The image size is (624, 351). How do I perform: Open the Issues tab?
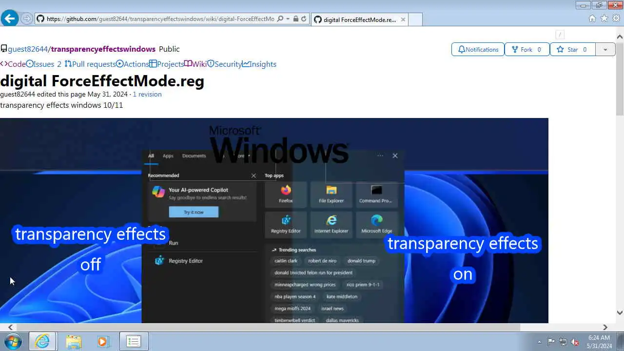point(43,64)
